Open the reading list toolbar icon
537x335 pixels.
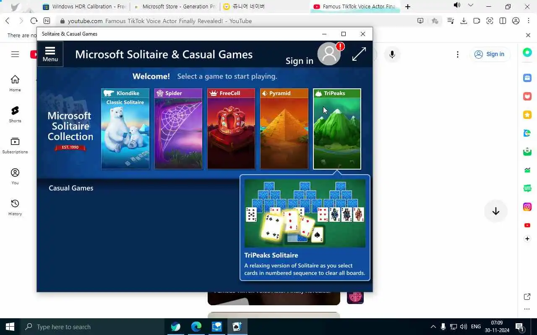[x=451, y=21]
